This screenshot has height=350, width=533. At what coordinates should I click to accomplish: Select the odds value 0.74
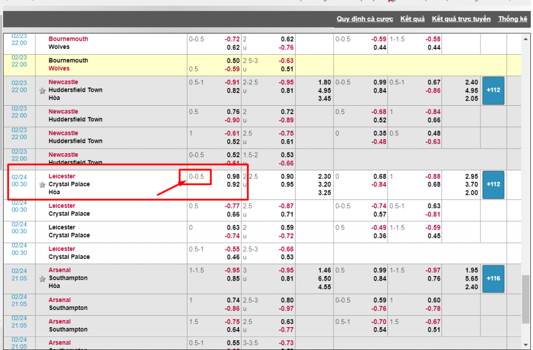click(x=233, y=301)
